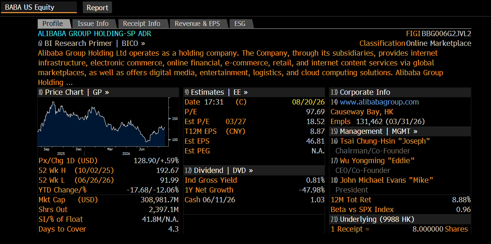Open the Issue Info tab

point(93,24)
